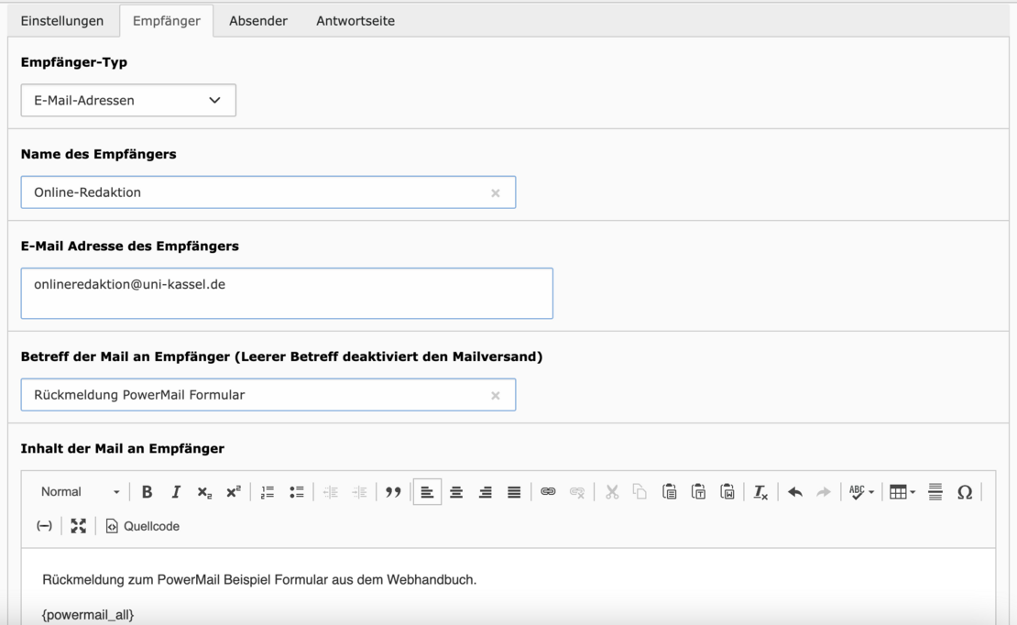Image resolution: width=1017 pixels, height=625 pixels.
Task: Open the special character Omega picker
Action: (964, 492)
